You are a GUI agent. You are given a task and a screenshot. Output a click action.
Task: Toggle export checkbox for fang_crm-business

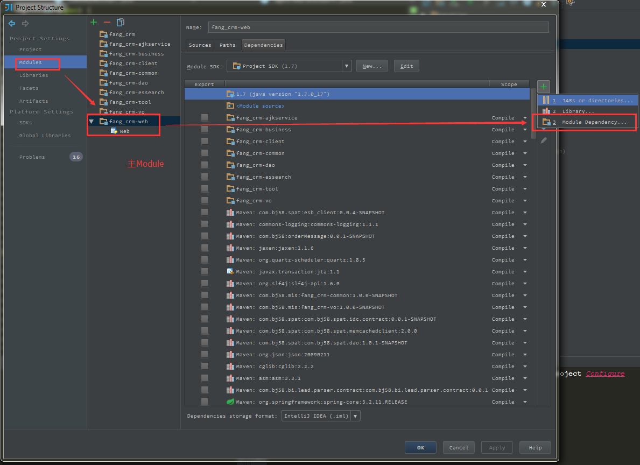205,129
